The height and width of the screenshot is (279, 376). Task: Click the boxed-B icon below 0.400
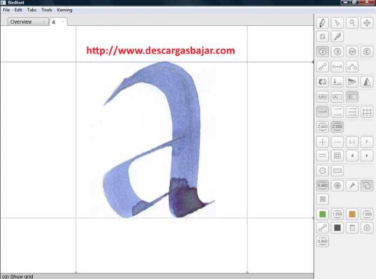(322, 199)
